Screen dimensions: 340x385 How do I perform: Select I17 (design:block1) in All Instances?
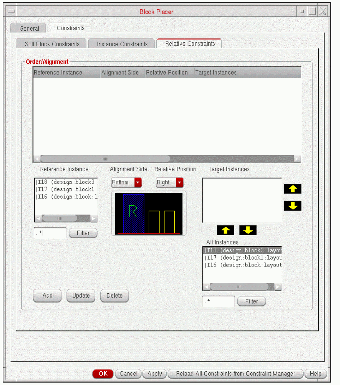[242, 258]
